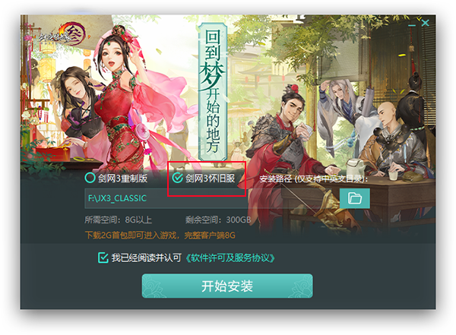This screenshot has width=456, height=335.
Task: Click the 开始安装 button
Action: point(227,286)
